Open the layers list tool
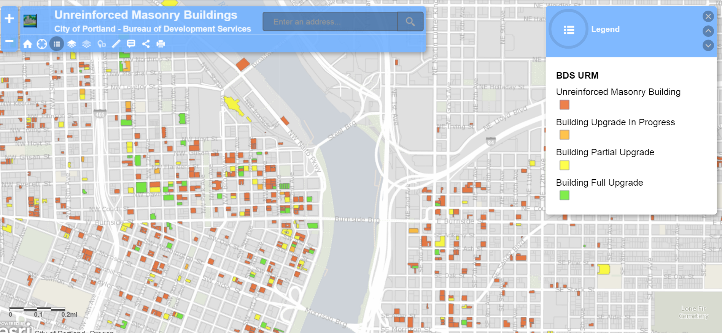The width and height of the screenshot is (722, 333). pos(72,44)
